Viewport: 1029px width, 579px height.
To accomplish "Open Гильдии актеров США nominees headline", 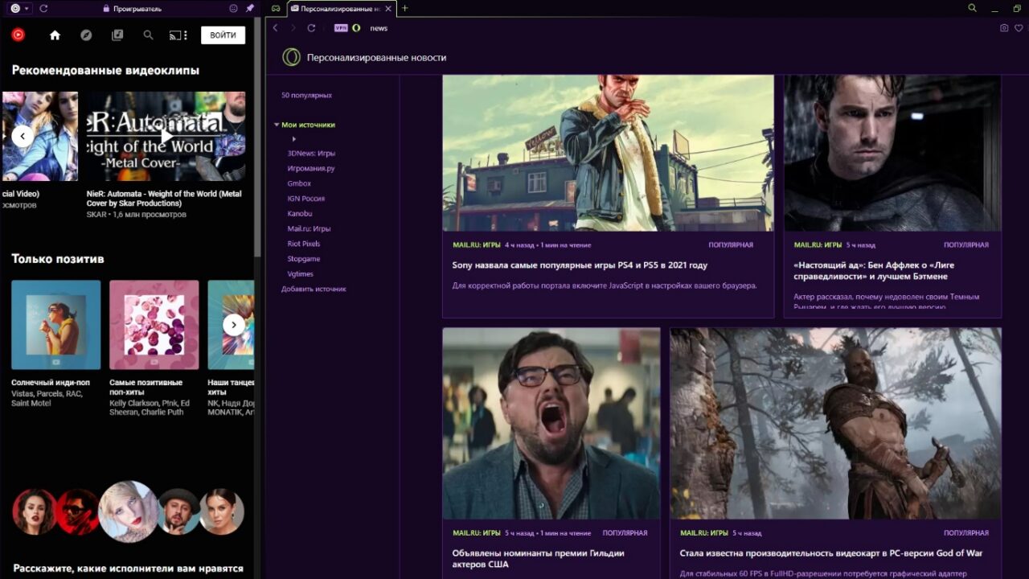I will (538, 559).
